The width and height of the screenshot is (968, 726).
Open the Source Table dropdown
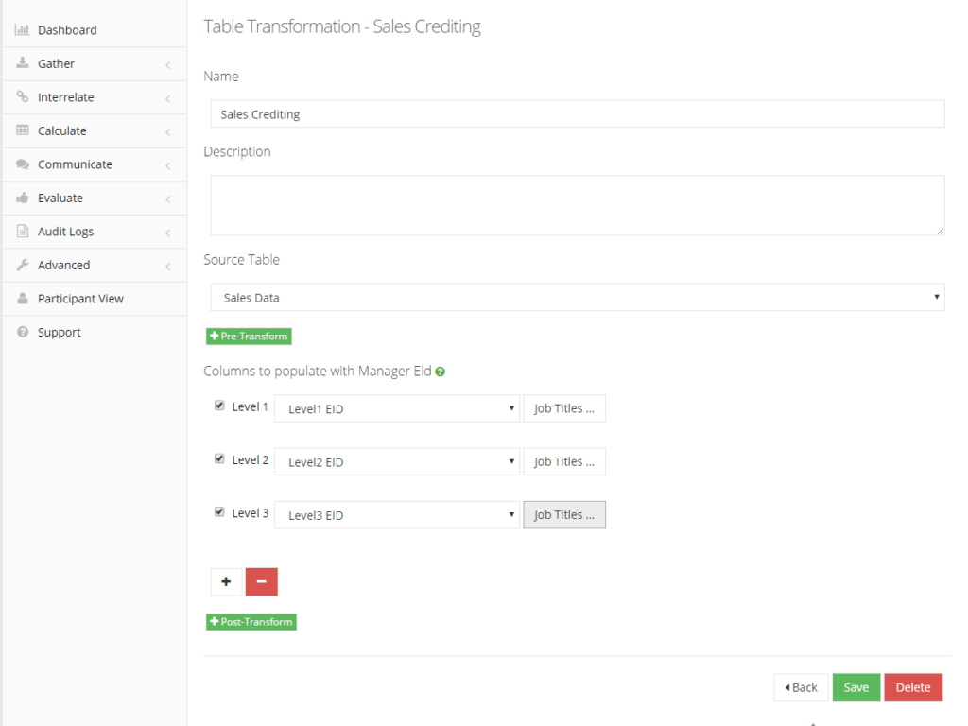(x=578, y=297)
